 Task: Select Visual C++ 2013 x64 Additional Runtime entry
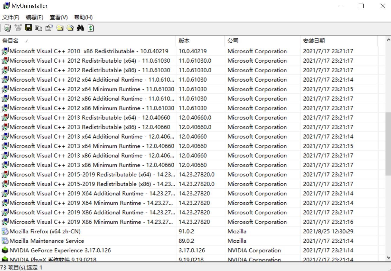(92, 136)
